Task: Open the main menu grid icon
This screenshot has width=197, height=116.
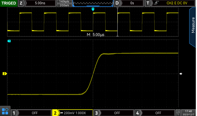Action: tap(5, 111)
